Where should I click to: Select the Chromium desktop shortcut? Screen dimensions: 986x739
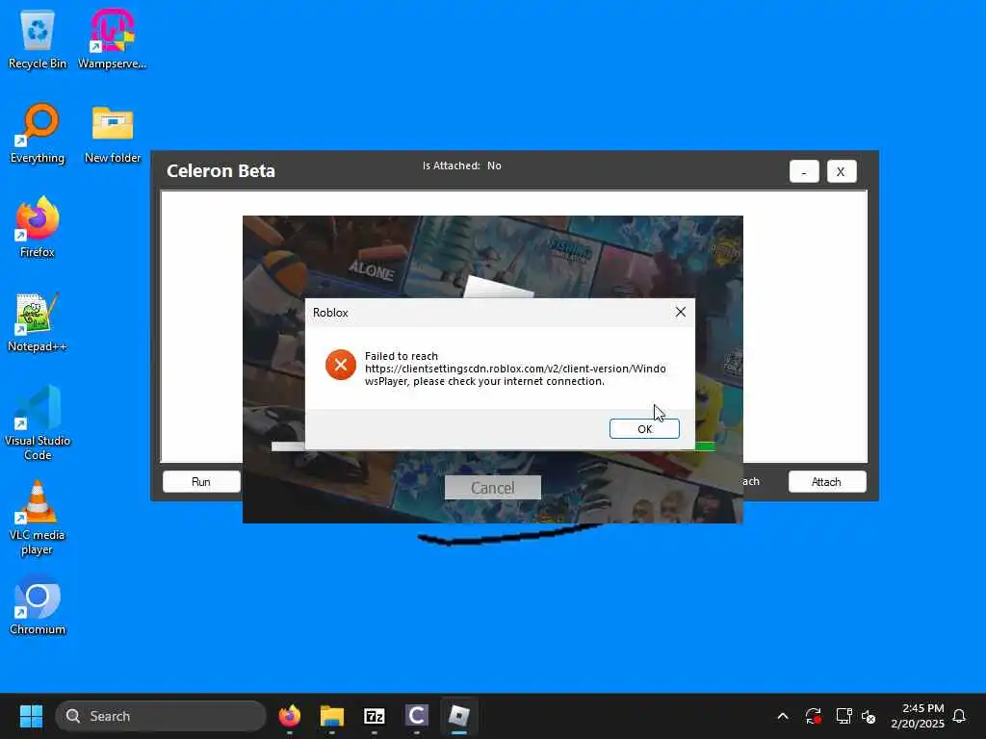(38, 604)
